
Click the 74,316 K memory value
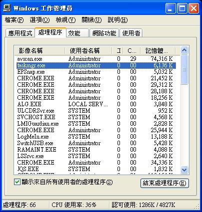click(161, 59)
